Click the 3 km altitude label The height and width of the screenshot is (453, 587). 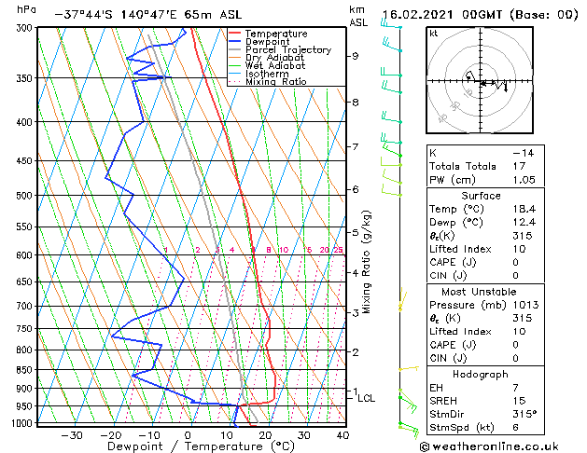(355, 313)
